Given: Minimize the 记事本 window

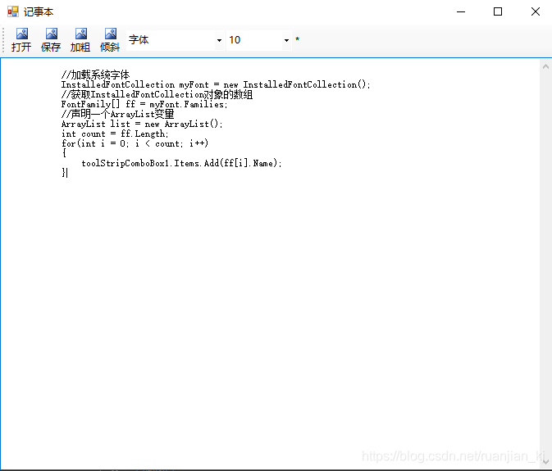Looking at the screenshot, I should click(x=461, y=11).
